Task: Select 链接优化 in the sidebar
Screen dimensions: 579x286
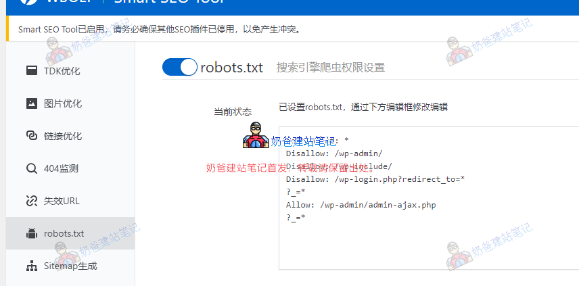Action: pyautogui.click(x=63, y=136)
